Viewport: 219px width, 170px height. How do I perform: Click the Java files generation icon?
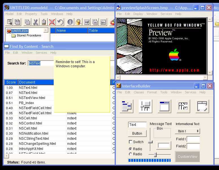coord(103,22)
